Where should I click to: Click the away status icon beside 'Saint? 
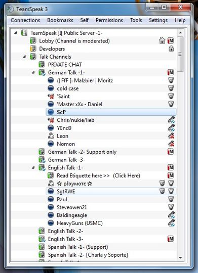point(51,96)
